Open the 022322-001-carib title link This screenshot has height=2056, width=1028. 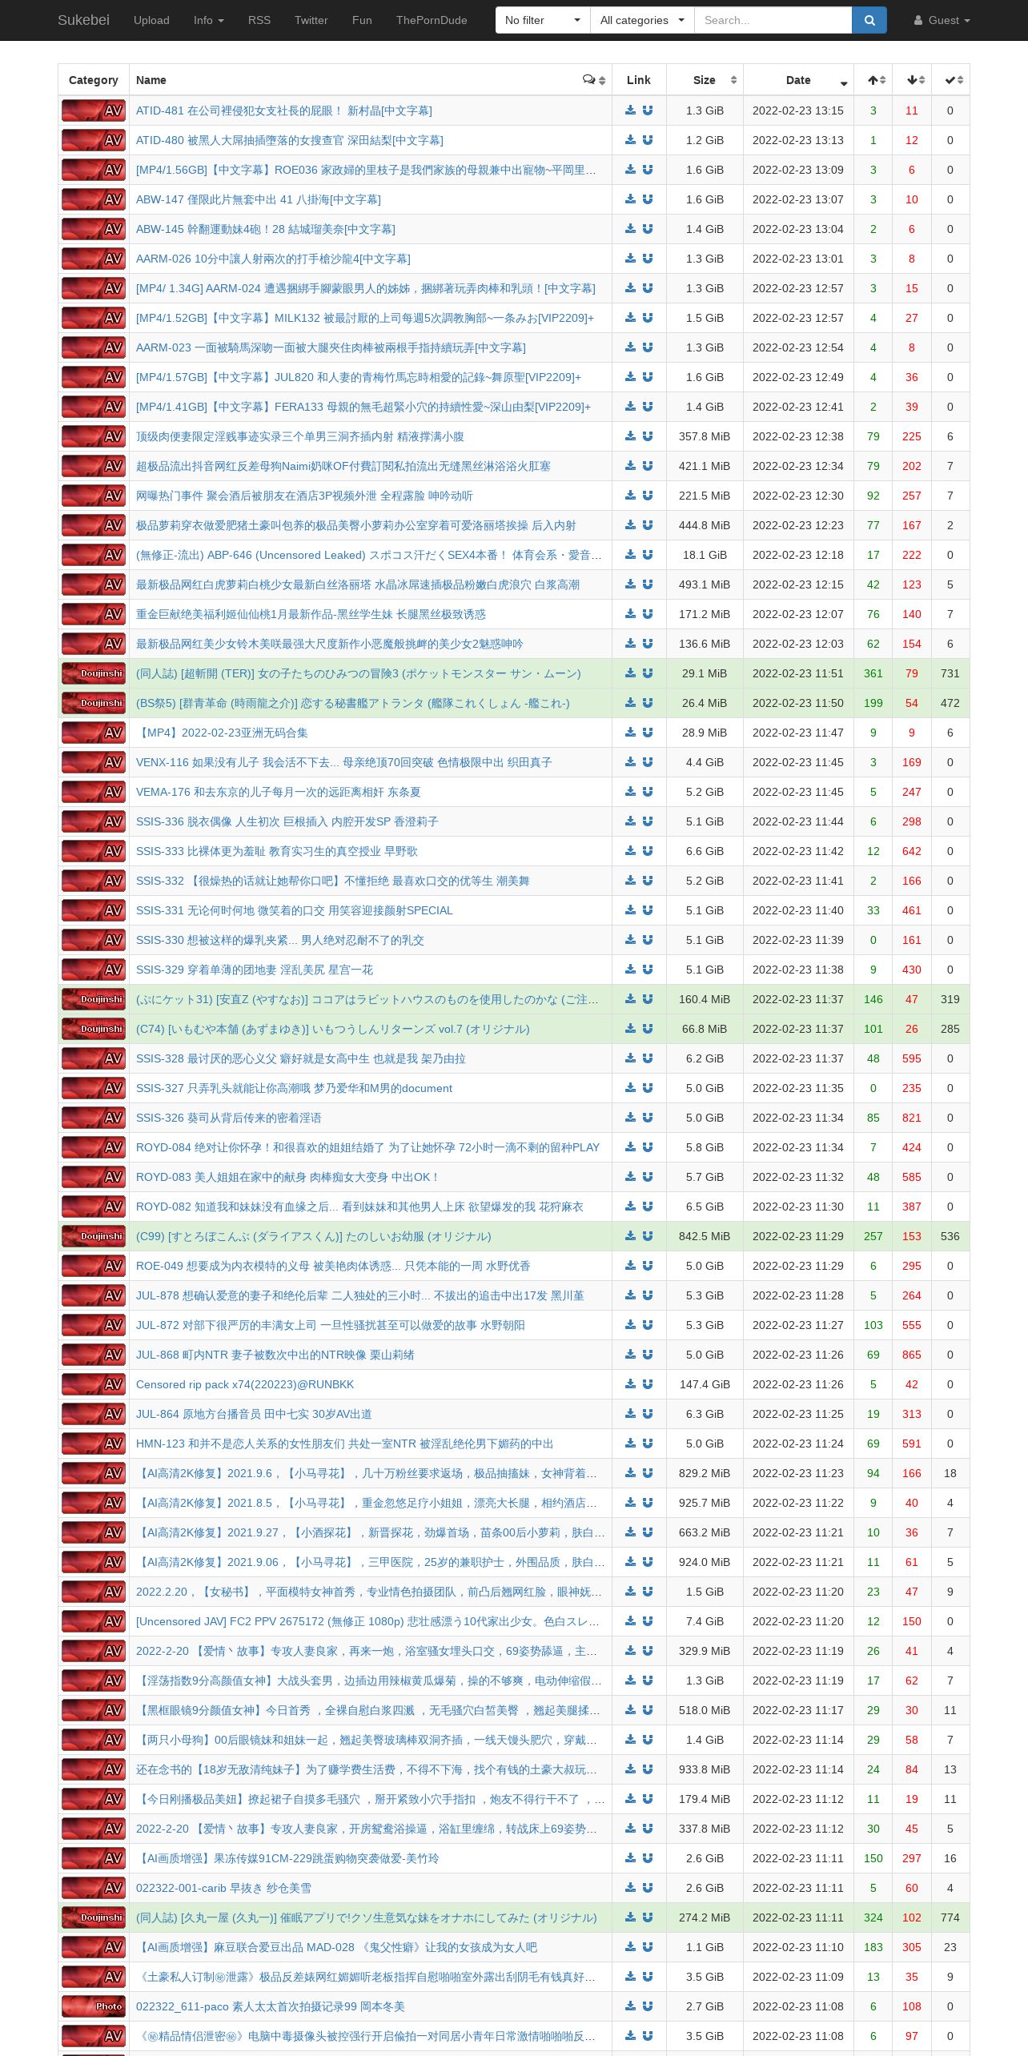pos(223,1888)
